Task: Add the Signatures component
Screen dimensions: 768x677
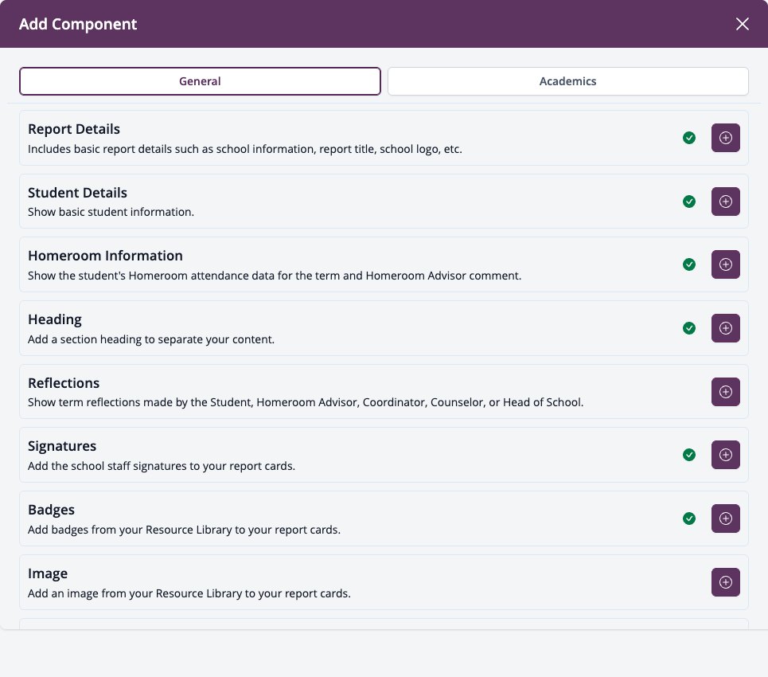Action: coord(725,455)
